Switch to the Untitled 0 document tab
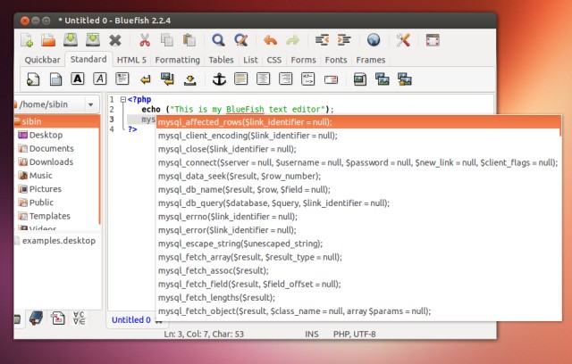This screenshot has height=364, width=572. [x=131, y=320]
